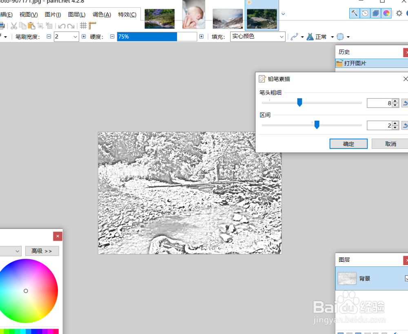
Task: Click the ruler toolbar icon
Action: (92, 26)
